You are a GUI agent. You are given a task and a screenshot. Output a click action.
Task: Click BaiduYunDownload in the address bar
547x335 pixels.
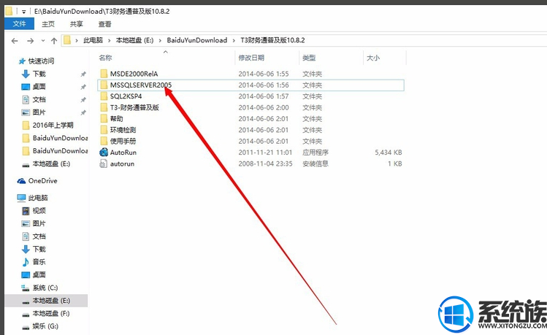pos(197,40)
